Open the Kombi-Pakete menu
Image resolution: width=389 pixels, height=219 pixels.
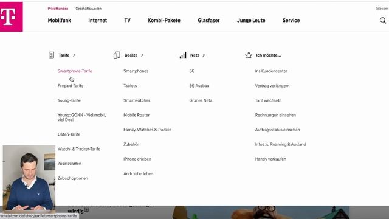coord(164,20)
